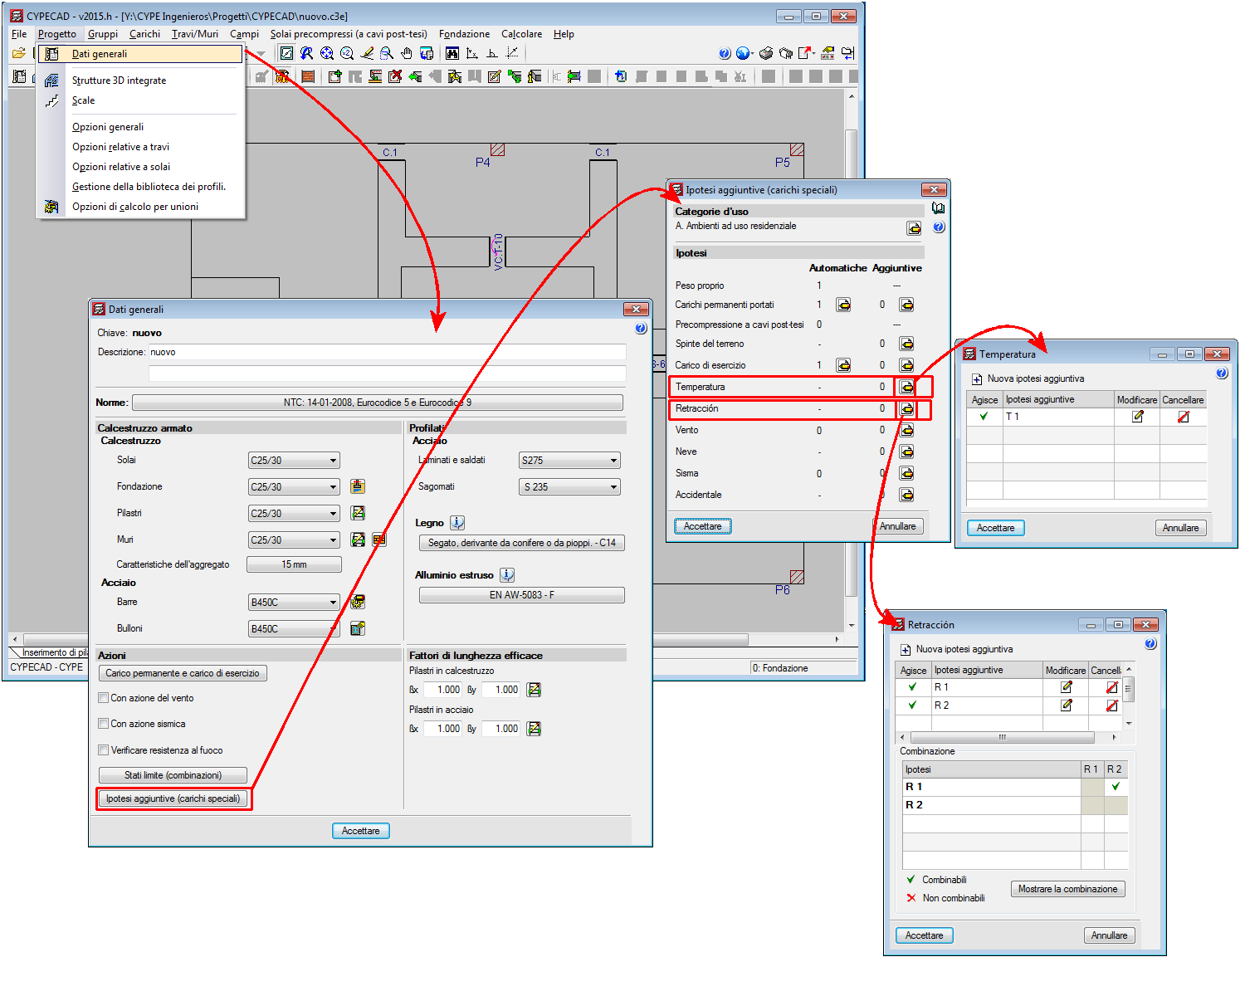The height and width of the screenshot is (996, 1245).
Task: Open the Pilastri concrete dropdown
Action: click(295, 514)
